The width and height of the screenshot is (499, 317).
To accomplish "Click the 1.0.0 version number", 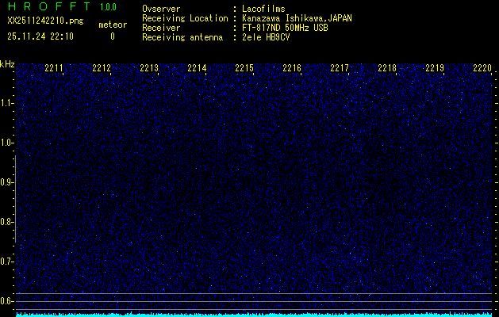I will pos(108,7).
